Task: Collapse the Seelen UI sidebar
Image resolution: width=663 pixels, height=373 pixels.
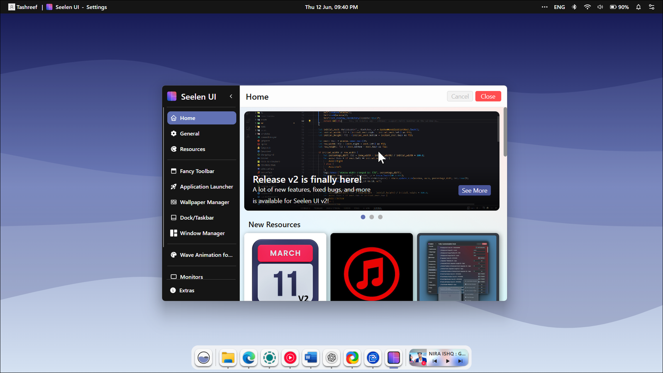Action: click(231, 96)
